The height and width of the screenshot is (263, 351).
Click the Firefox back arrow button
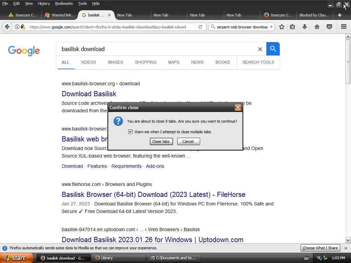tap(7, 27)
